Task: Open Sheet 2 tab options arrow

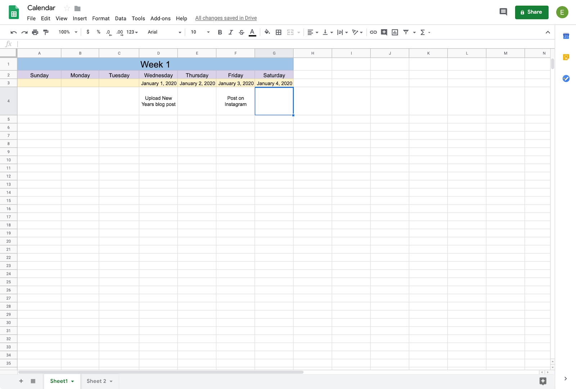Action: coord(111,381)
